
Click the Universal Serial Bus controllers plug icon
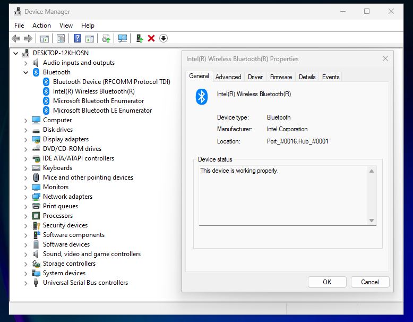pos(36,283)
